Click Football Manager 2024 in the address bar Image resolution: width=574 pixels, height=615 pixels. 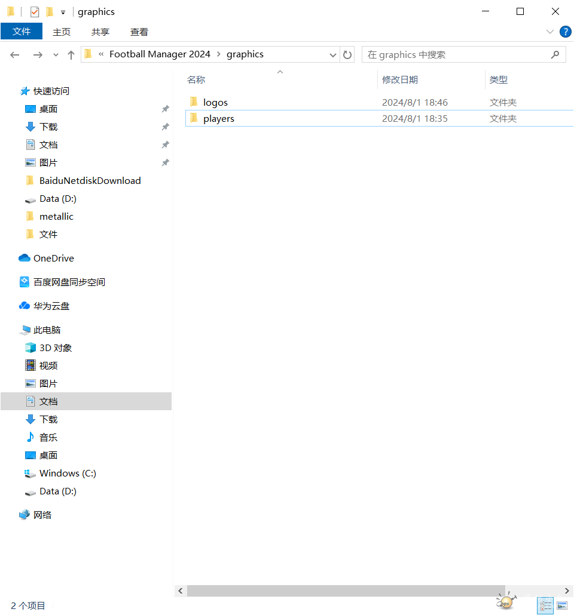160,54
